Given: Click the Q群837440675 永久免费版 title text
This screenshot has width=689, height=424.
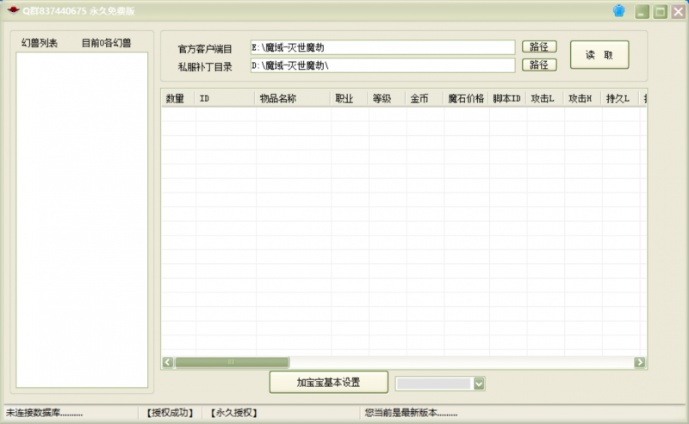Looking at the screenshot, I should 78,11.
